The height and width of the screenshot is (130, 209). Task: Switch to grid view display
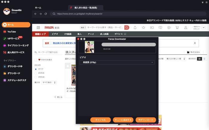199,59
